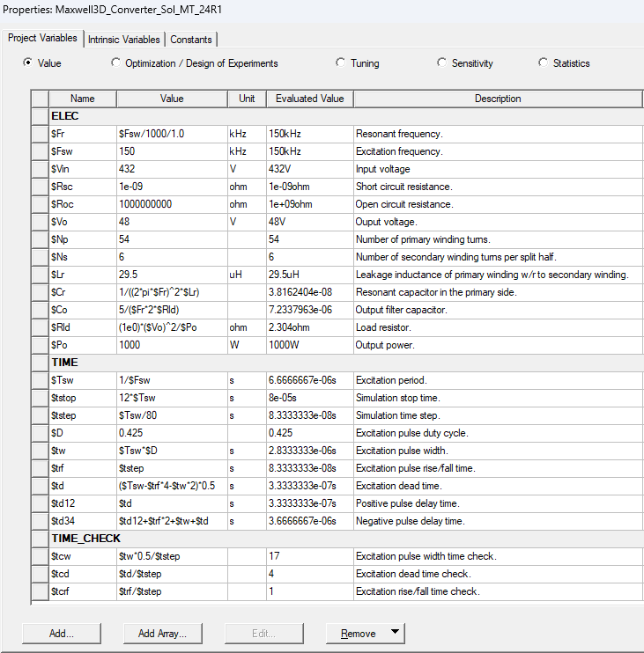
Task: Click the Description column header
Action: click(x=498, y=99)
